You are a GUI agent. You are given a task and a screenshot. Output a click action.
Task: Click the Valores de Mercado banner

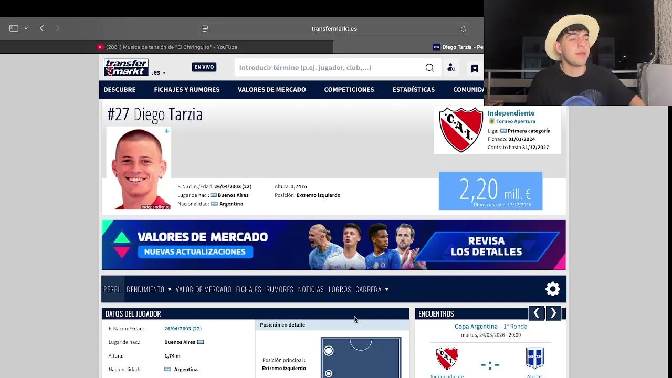[333, 245]
